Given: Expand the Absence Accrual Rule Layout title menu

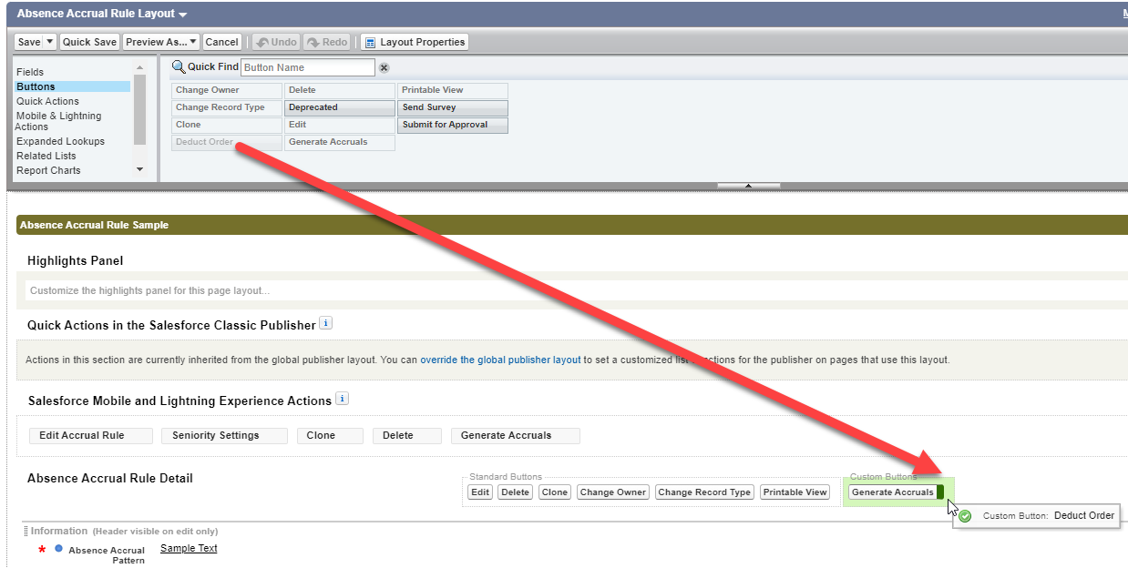Looking at the screenshot, I should pos(183,15).
